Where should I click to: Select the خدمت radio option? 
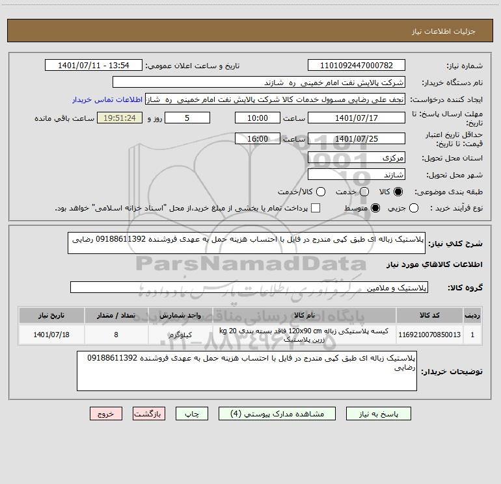tap(364, 192)
